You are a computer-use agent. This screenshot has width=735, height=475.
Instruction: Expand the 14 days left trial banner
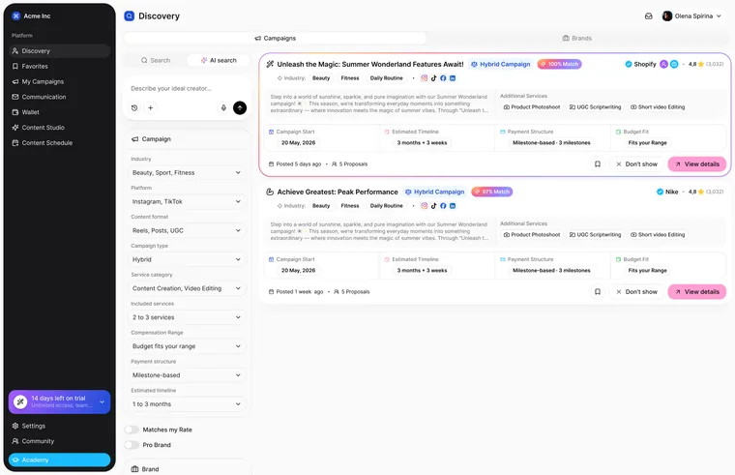click(x=102, y=401)
